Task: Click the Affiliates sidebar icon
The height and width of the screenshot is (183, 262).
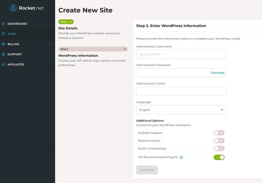Action: (4, 64)
